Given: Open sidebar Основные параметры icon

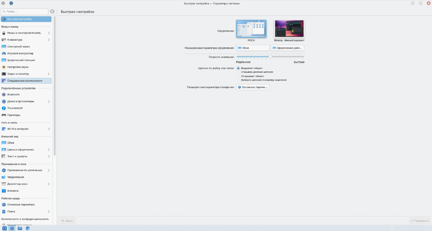Looking at the screenshot, I should pyautogui.click(x=4, y=204).
